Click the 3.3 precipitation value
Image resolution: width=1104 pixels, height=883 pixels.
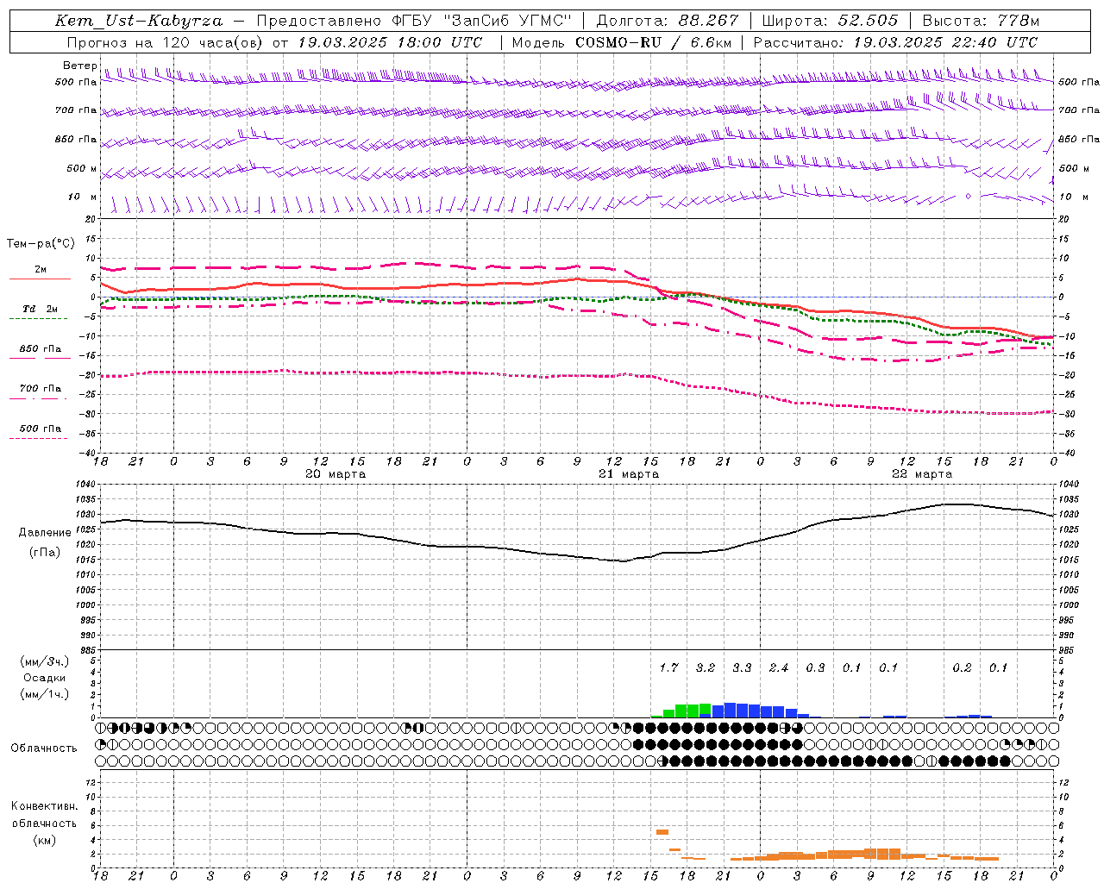tap(742, 667)
